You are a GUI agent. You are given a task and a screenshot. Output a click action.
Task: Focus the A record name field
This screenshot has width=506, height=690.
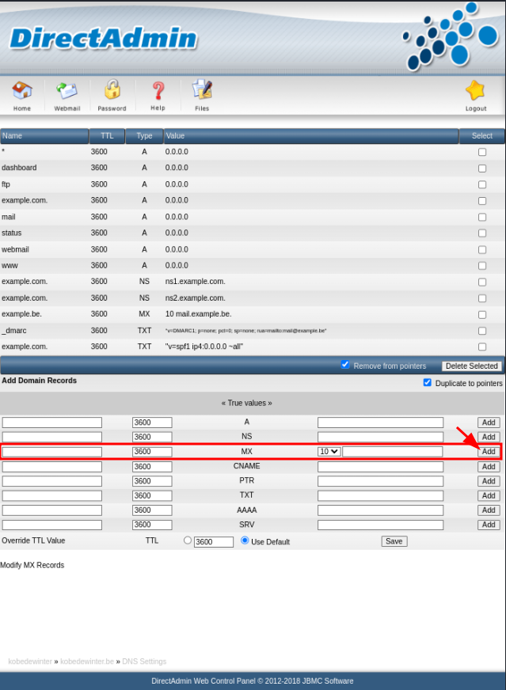tap(52, 423)
